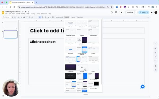This screenshot has height=99, width=159.
Task: Click the paint format icon
Action: 27,17
